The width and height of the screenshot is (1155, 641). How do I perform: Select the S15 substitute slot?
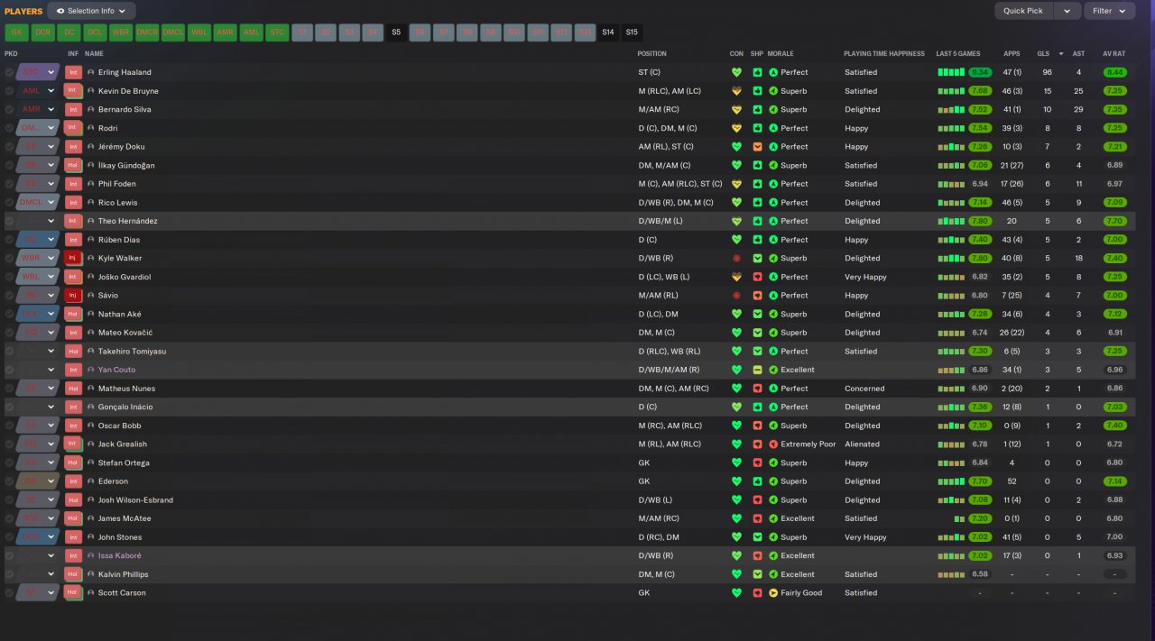pyautogui.click(x=632, y=32)
